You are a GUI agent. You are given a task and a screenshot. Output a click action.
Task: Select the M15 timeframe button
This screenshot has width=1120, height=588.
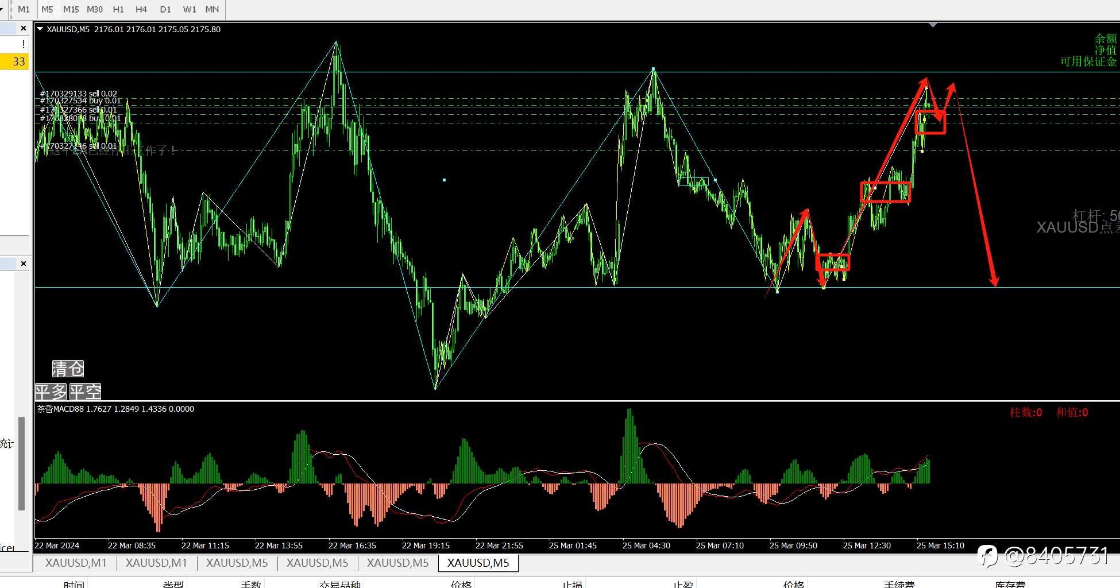pyautogui.click(x=71, y=9)
